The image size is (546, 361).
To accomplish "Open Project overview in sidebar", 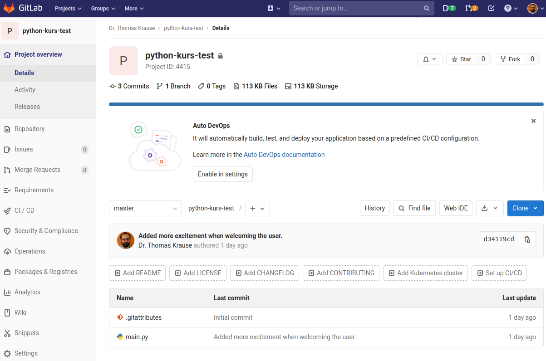I will coord(48,54).
